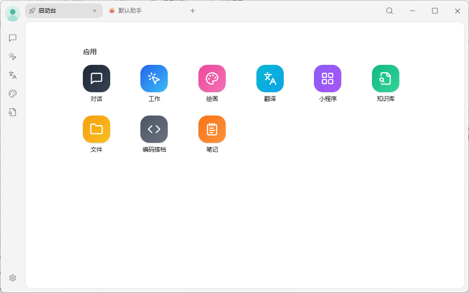This screenshot has width=469, height=293.
Task: Click the palette icon in left sidebar
Action: click(13, 94)
